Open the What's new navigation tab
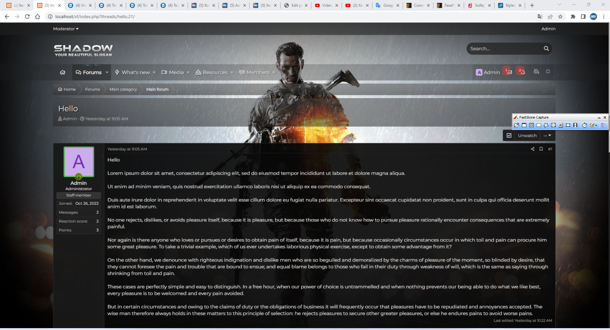610x330 pixels. [132, 72]
